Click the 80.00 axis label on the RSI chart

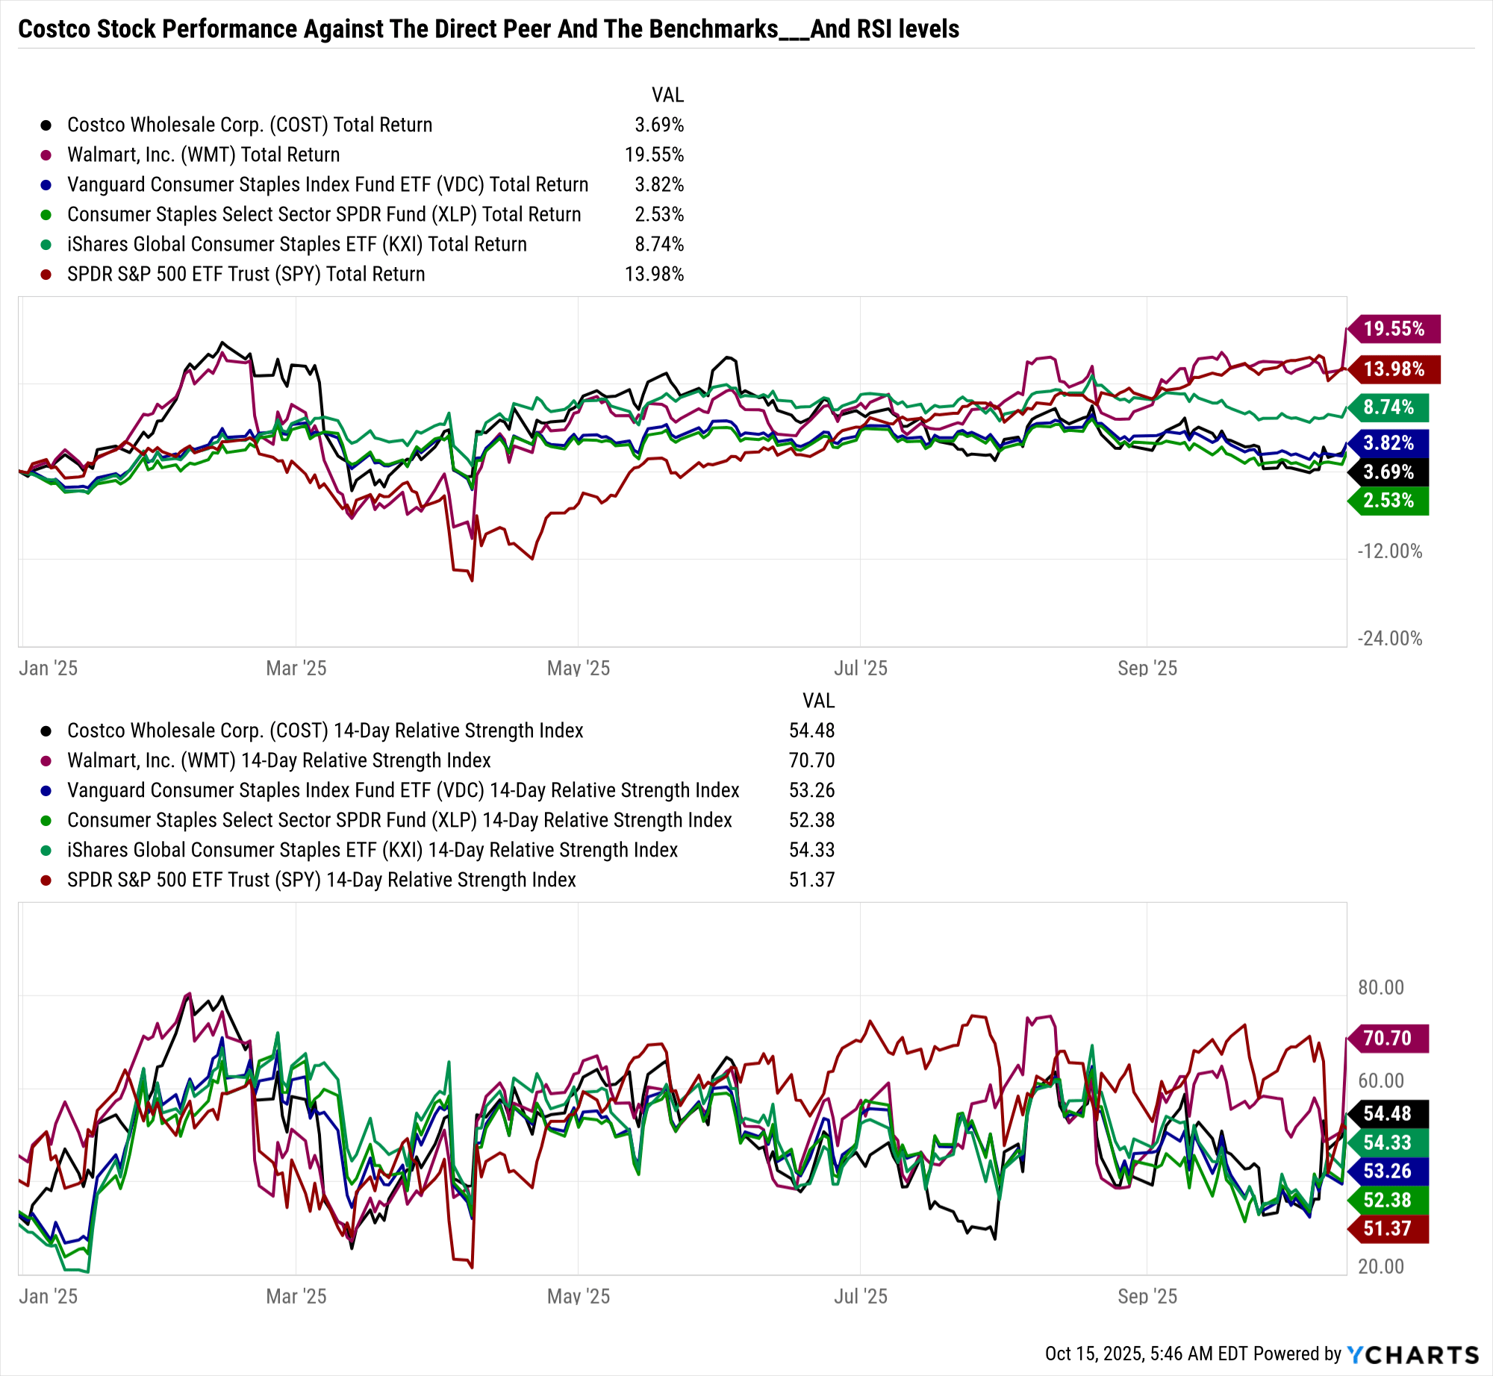point(1381,988)
